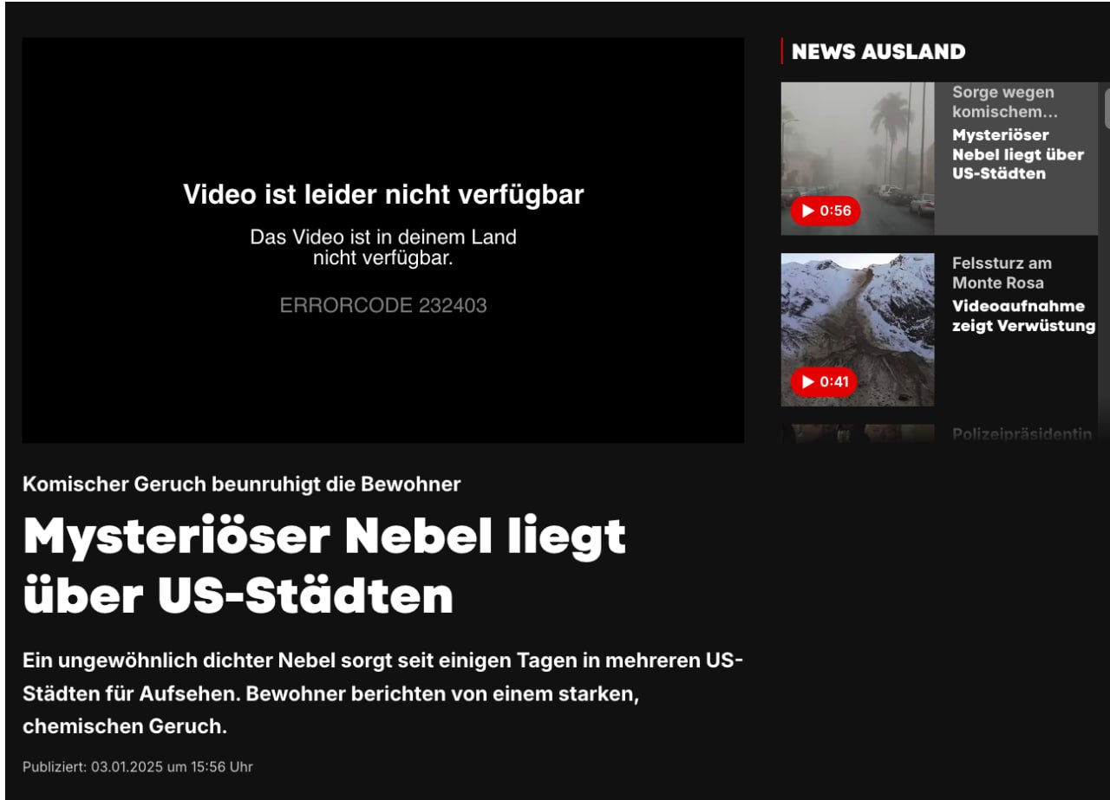This screenshot has width=1110, height=800.
Task: Open sidebar link 'Mysteriöser Nebel liegt über US-Städten'
Action: 1018,154
